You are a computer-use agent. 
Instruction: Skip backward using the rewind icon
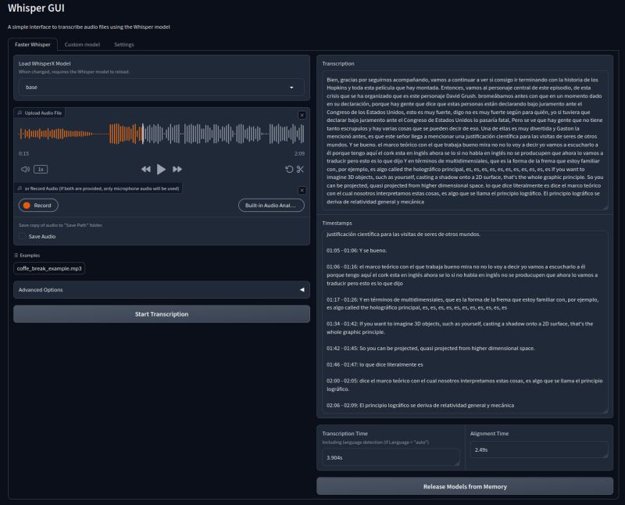145,169
